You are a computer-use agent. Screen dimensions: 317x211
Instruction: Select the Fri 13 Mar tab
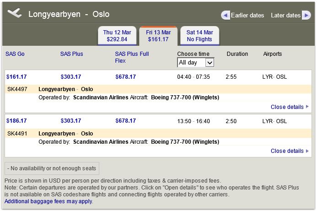coord(158,36)
